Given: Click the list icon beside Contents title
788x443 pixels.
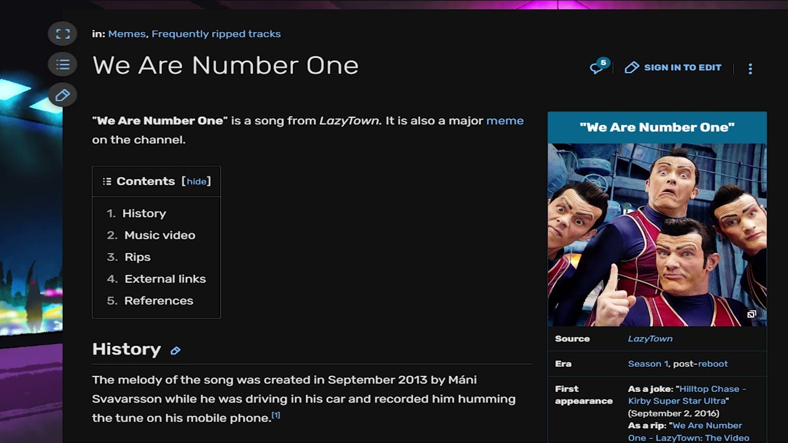Looking at the screenshot, I should point(107,182).
